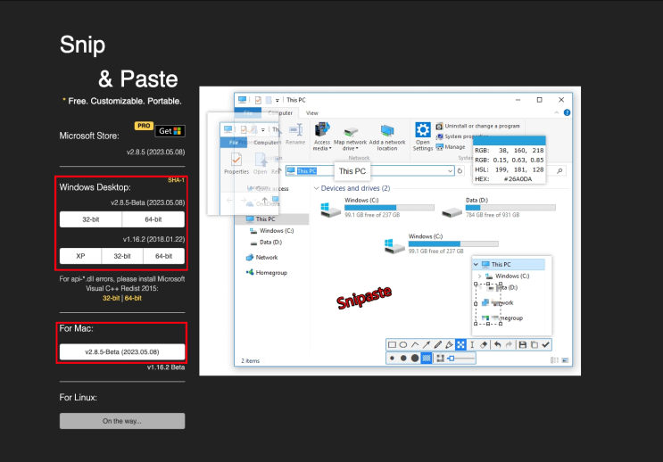Viewport: 663px width, 462px height.
Task: Select the eraser tool in the annotation toolbar
Action: tap(484, 345)
